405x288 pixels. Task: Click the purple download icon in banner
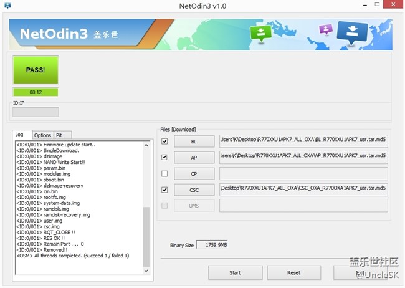pos(326,29)
